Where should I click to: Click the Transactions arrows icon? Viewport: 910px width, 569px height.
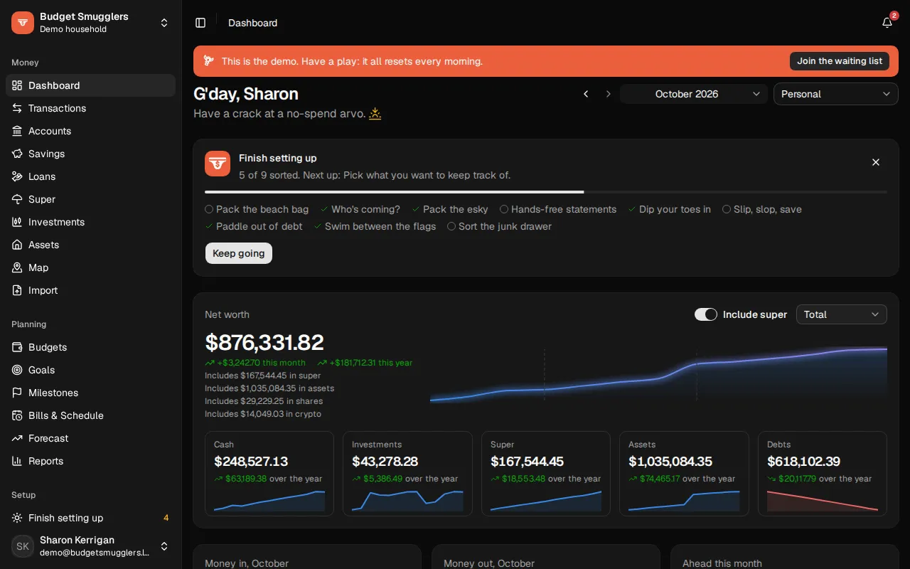[18, 108]
